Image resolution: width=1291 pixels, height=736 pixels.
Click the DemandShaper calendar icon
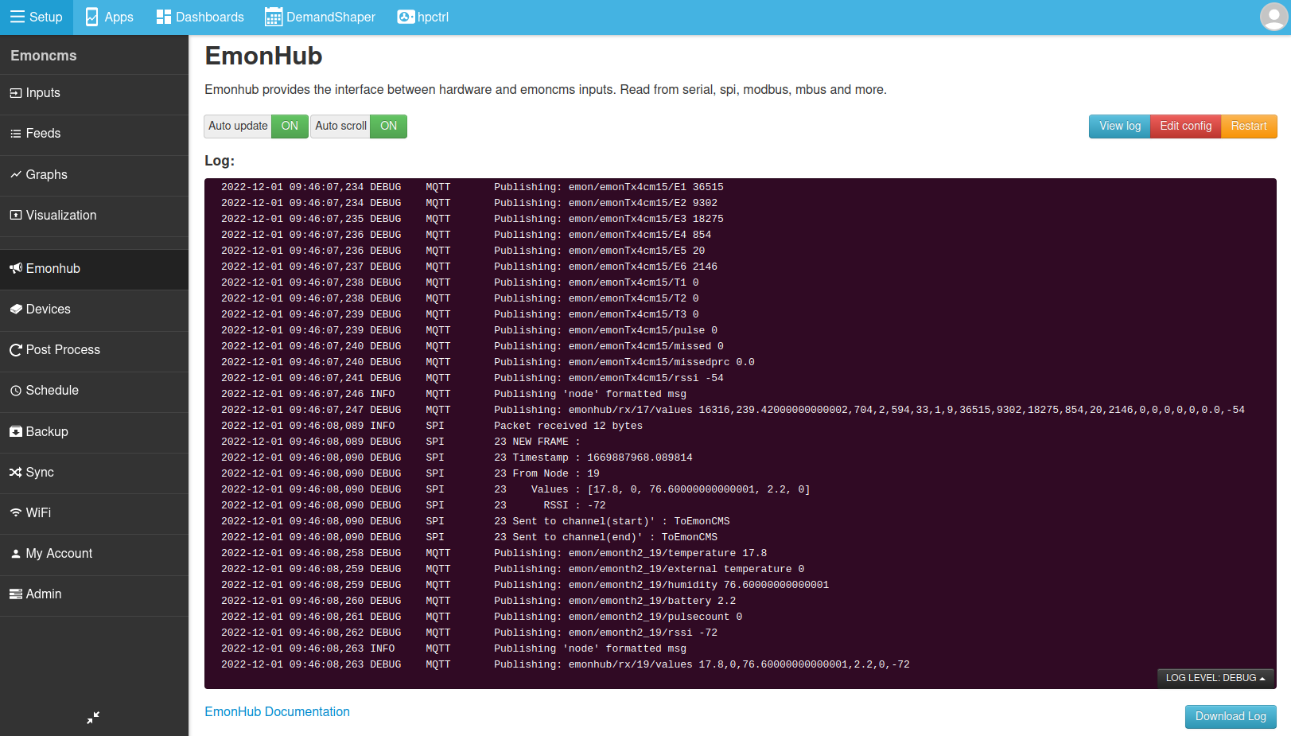pyautogui.click(x=274, y=17)
